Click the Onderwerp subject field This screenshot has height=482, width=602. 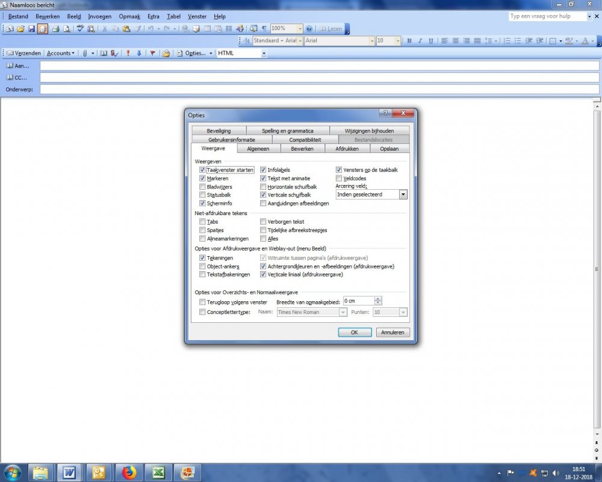(x=320, y=90)
